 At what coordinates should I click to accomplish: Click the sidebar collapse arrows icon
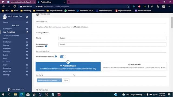(27, 17)
